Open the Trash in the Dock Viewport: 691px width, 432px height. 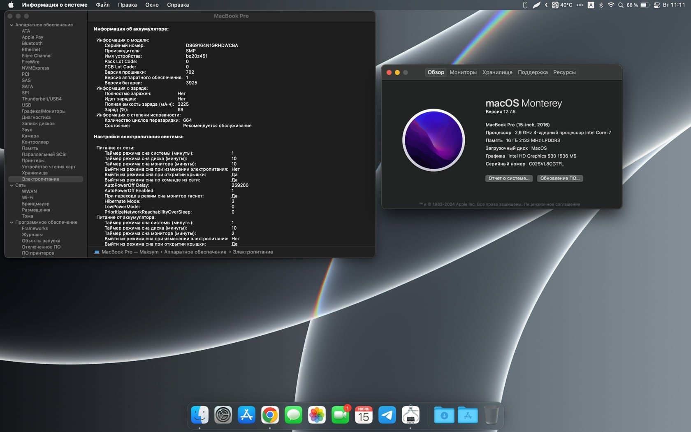[x=491, y=415]
